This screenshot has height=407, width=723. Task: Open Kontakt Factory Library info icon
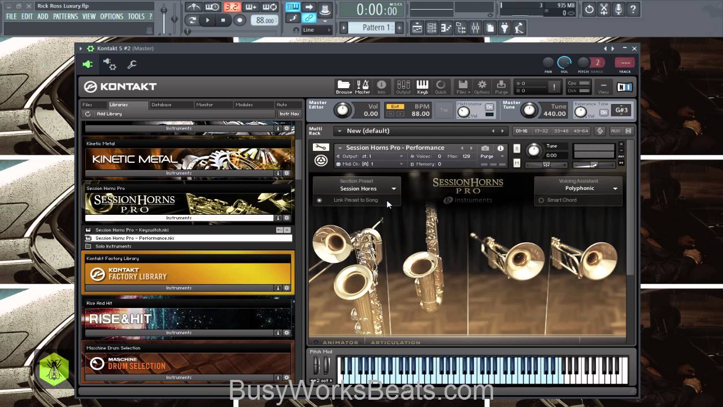(278, 288)
